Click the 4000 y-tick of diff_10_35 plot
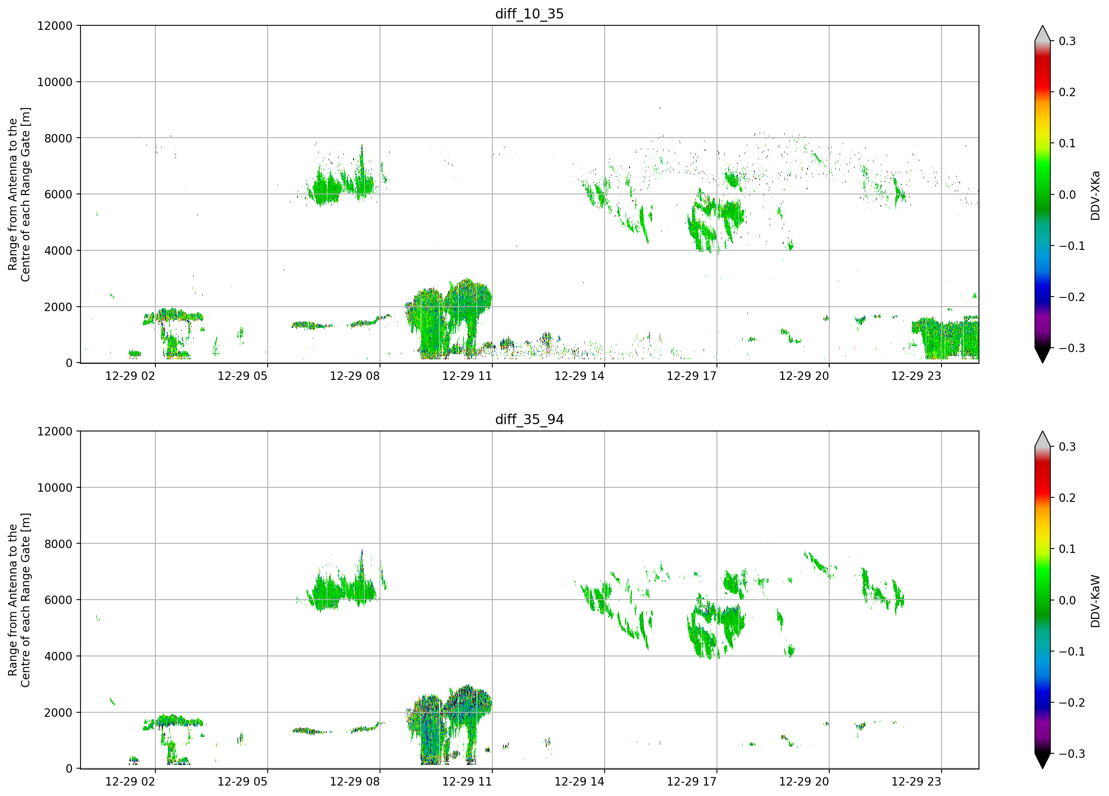This screenshot has width=1109, height=796. 58,251
